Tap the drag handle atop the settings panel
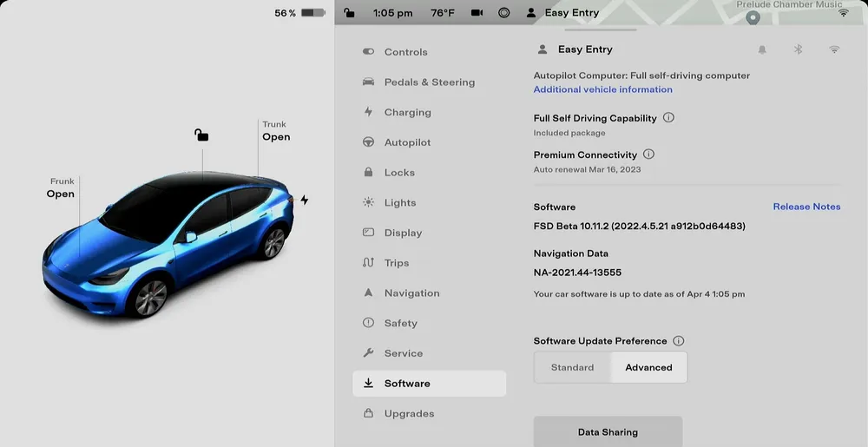868x447 pixels. (601, 30)
